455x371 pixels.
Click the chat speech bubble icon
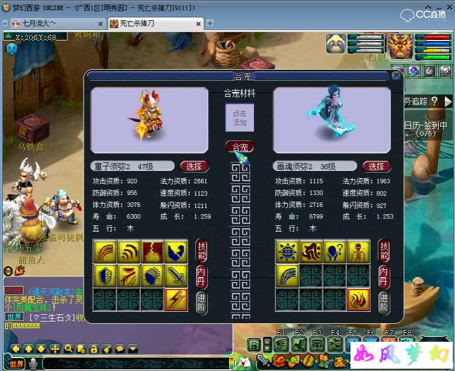click(120, 349)
